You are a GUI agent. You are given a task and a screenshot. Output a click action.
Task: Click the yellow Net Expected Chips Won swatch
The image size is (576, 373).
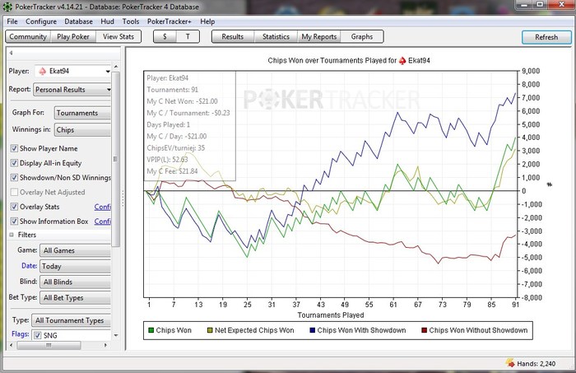point(210,330)
